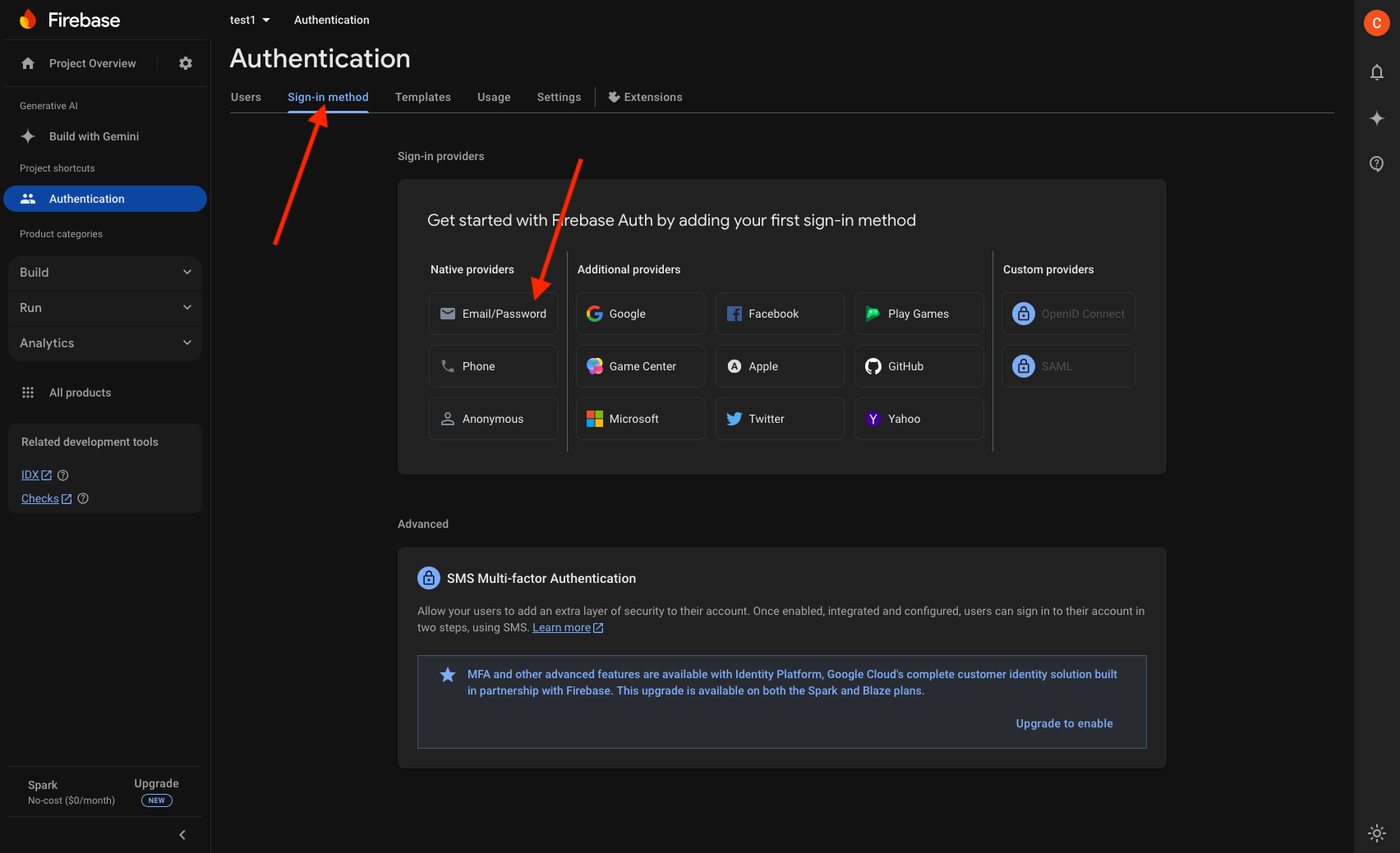Click the star icon in MFA notice
The image size is (1400, 853).
(448, 675)
